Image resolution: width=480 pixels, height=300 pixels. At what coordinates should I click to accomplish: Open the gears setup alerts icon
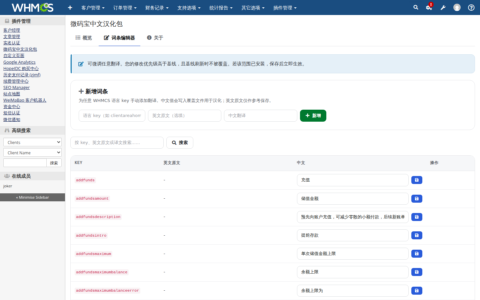(429, 7)
